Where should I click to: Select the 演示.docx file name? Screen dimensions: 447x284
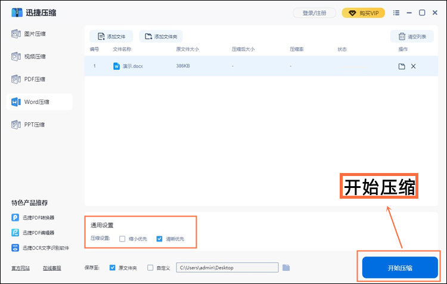133,66
